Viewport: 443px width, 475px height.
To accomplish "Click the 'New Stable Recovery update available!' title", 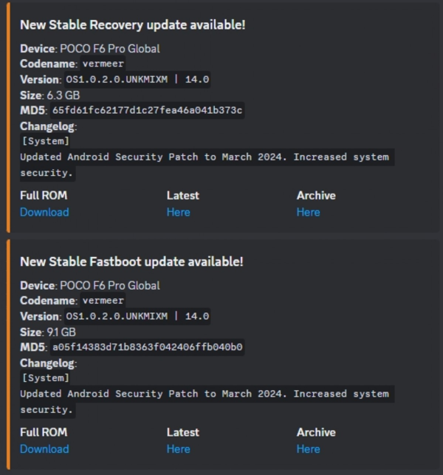I will [x=132, y=24].
